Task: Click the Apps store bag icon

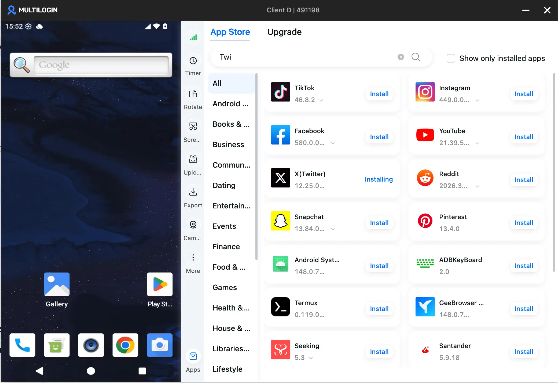Action: [x=193, y=356]
